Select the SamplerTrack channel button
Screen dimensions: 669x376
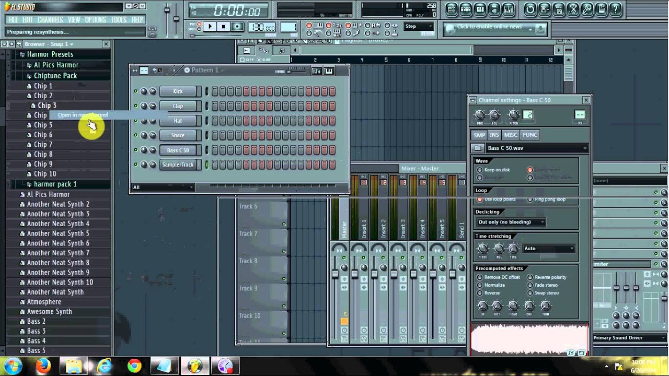pyautogui.click(x=178, y=164)
